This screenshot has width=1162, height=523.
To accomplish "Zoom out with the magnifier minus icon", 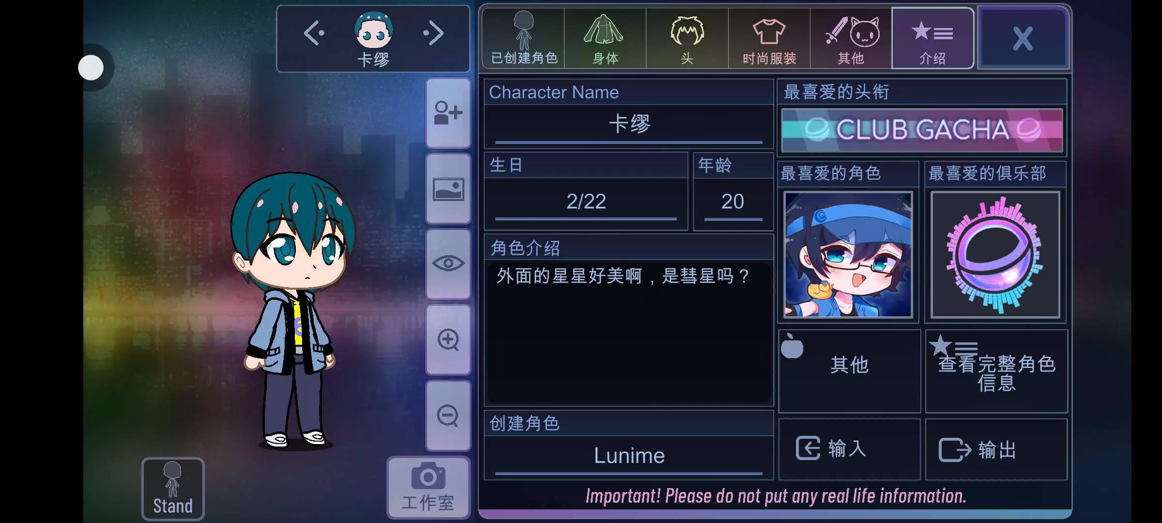I will 448,416.
